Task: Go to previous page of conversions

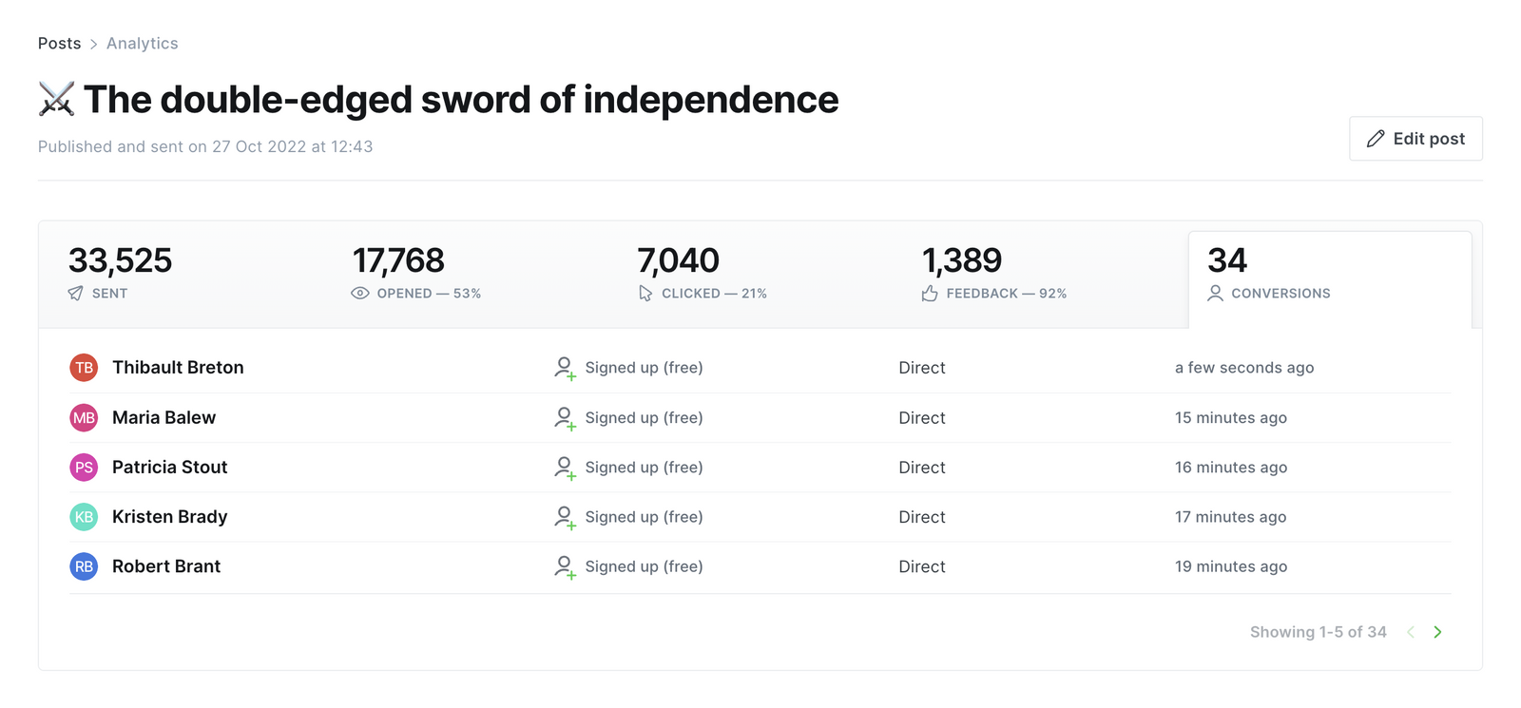Action: 1411,632
